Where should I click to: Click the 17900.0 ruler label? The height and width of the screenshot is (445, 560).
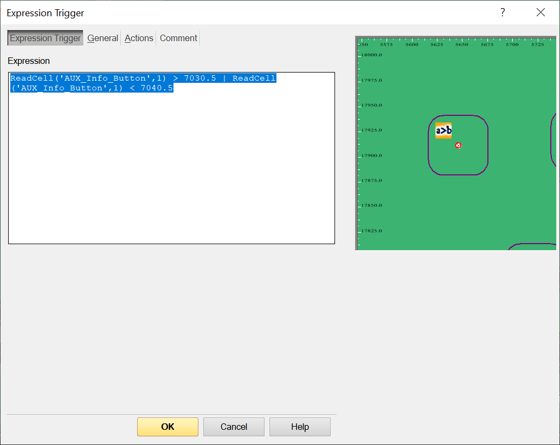[371, 155]
